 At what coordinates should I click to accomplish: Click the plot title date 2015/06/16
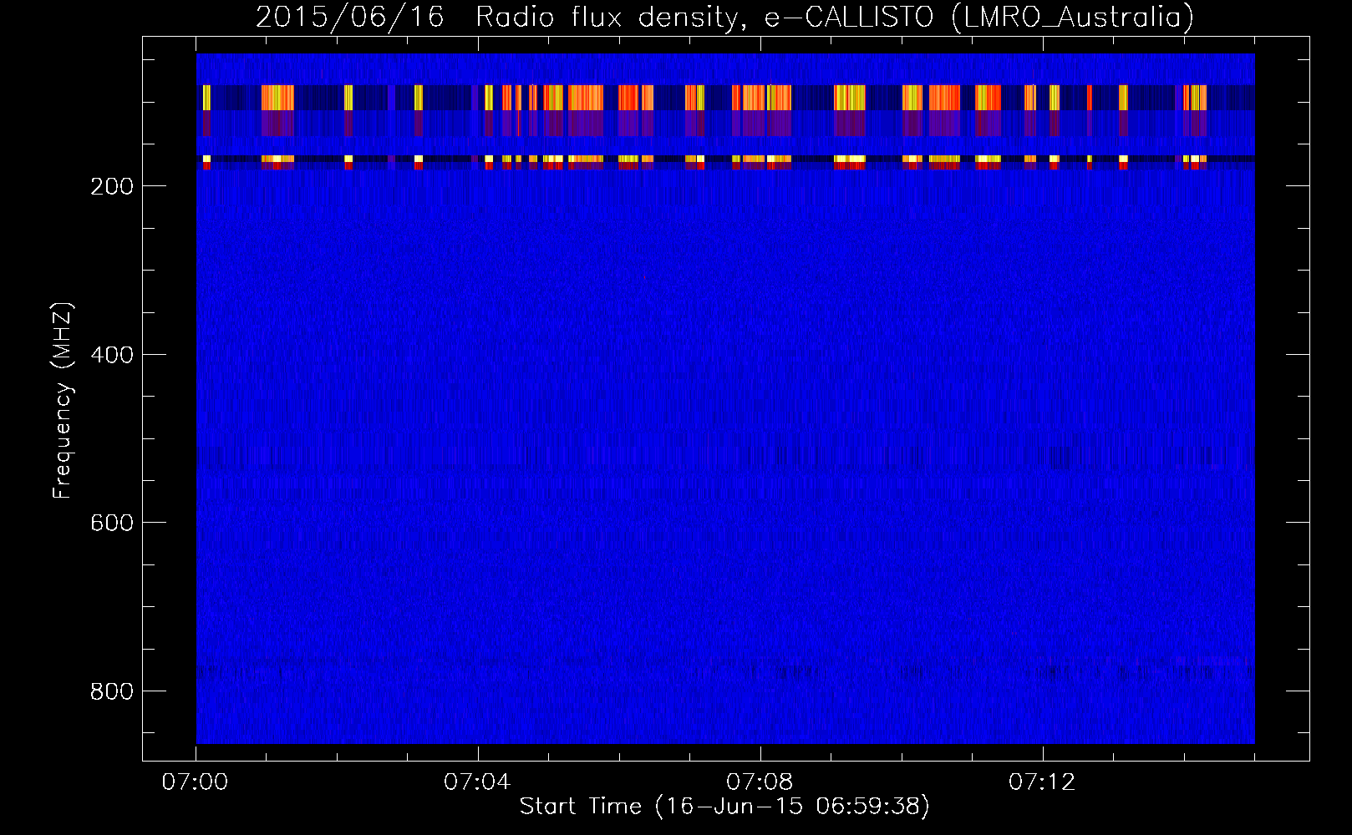(349, 17)
